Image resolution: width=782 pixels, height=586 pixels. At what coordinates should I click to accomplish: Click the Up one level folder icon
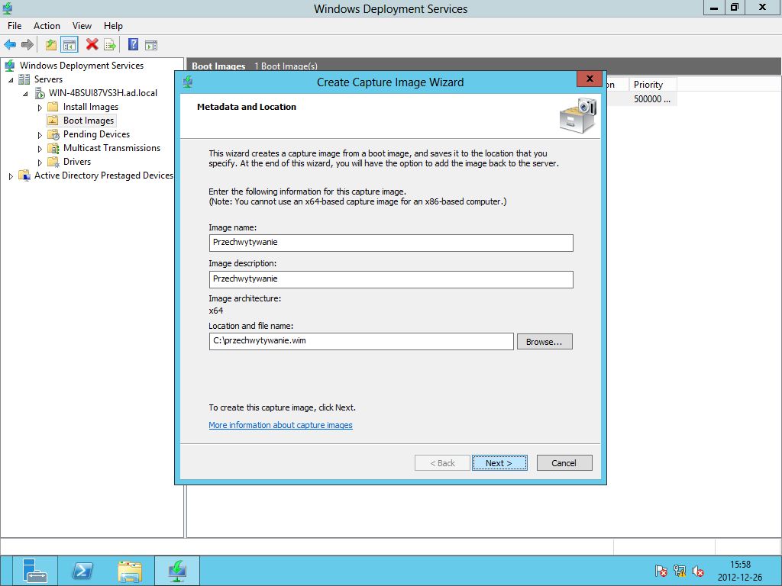pos(51,45)
